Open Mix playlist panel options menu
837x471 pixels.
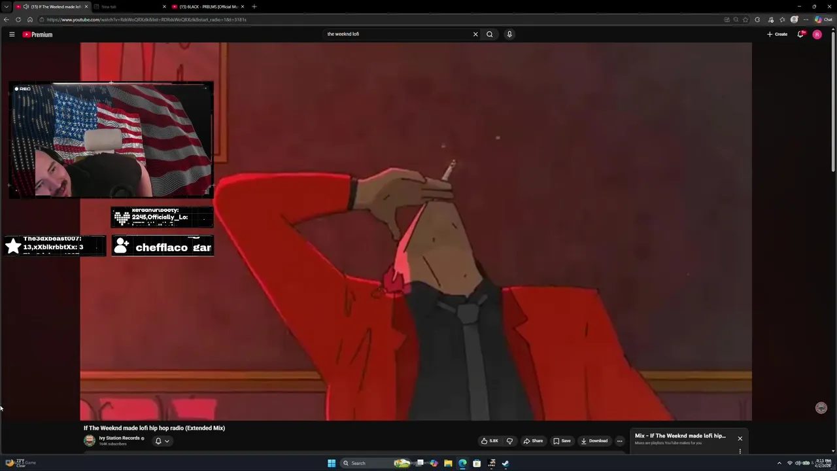coord(740,451)
